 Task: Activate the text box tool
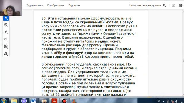pos(6,46)
